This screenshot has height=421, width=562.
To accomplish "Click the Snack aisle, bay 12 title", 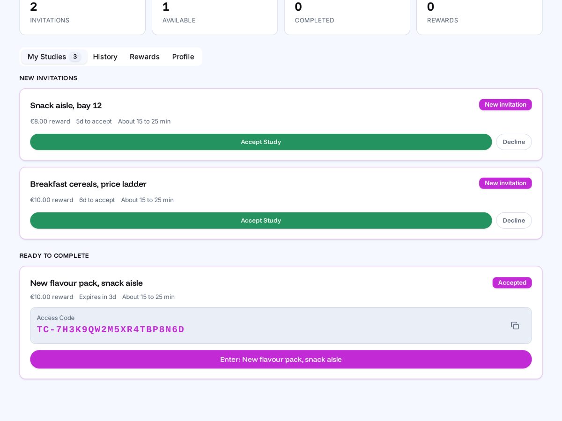I will 66,105.
